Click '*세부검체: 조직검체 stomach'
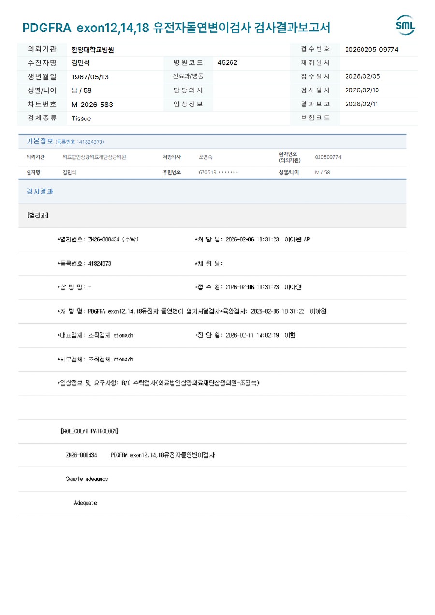This screenshot has height=615, width=435. point(96,360)
